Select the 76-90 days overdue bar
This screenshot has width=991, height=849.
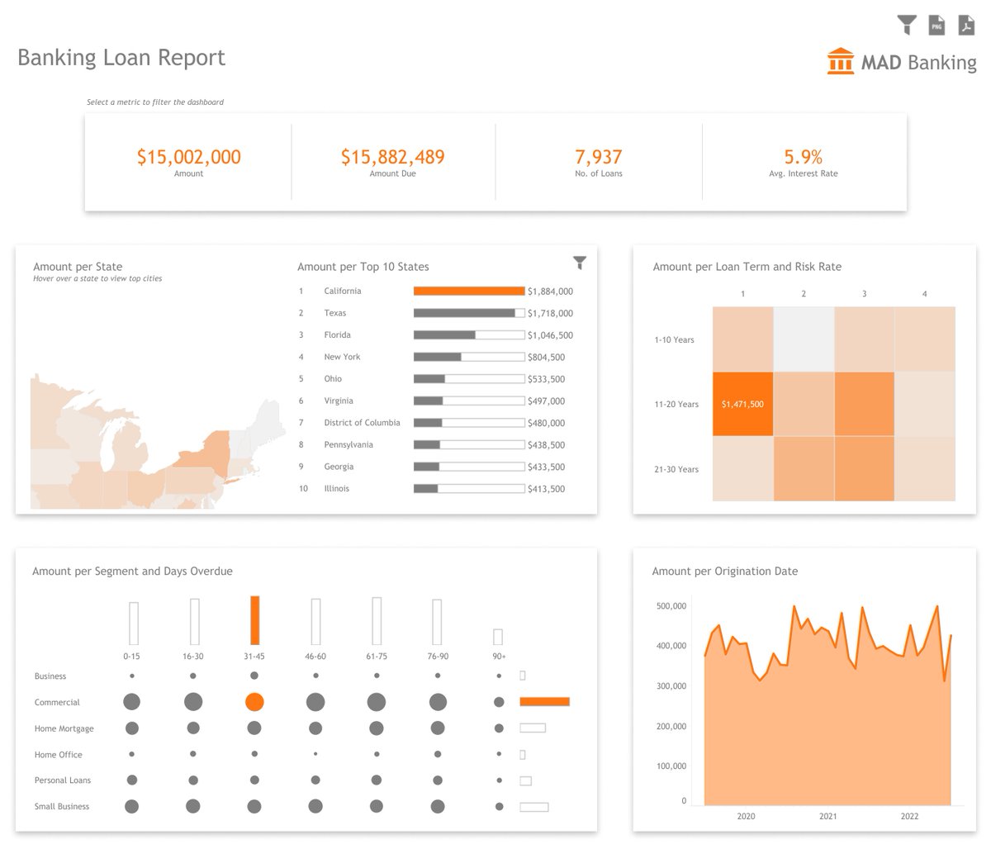[437, 622]
